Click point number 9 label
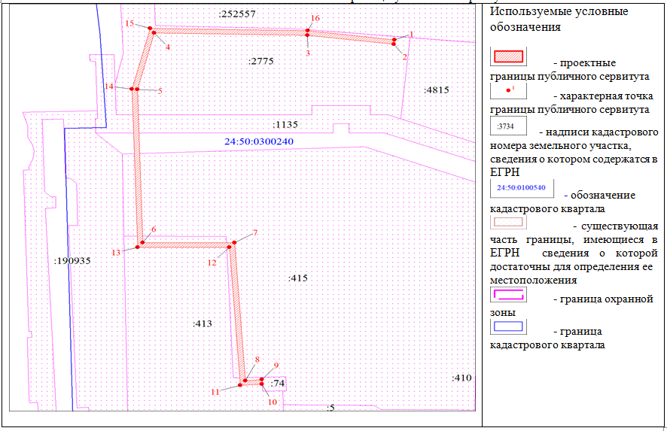Image resolution: width=667 pixels, height=431 pixels. click(276, 366)
